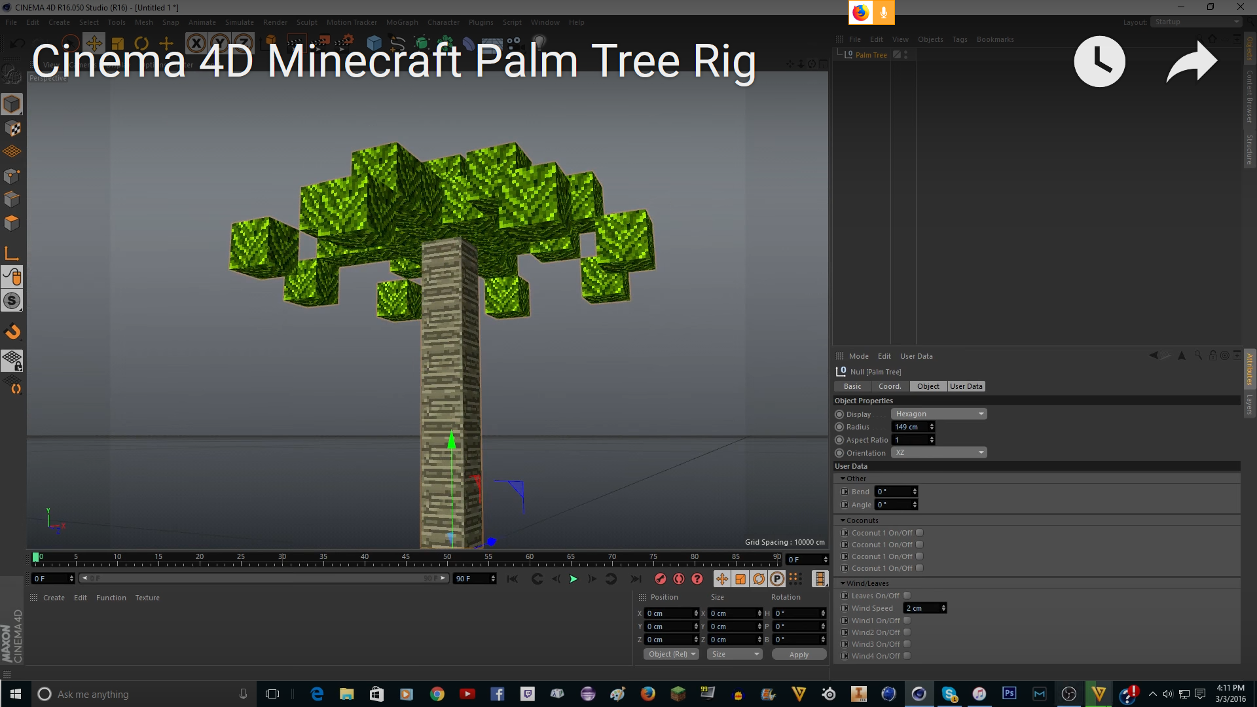1257x707 pixels.
Task: Toggle Position keyframe recording icon
Action: pos(721,579)
